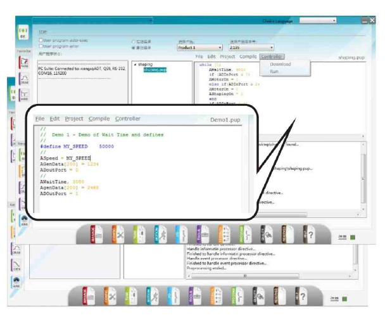The height and width of the screenshot is (322, 385).
Task: Select shaping.pup in the project tree
Action: [155, 70]
